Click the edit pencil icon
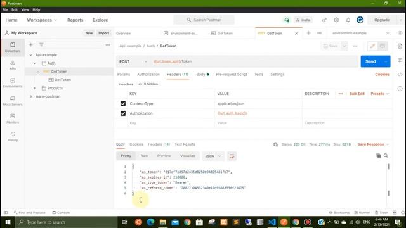Screen dimensions: 406x228 (x=372, y=46)
